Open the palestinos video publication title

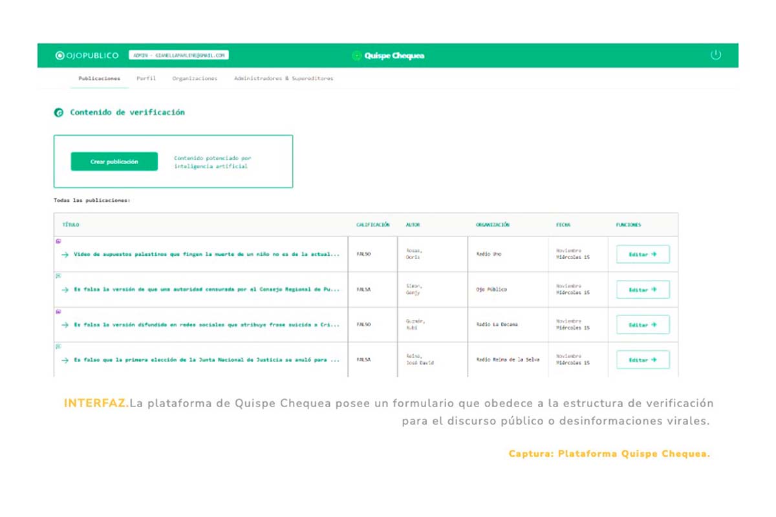pyautogui.click(x=206, y=255)
